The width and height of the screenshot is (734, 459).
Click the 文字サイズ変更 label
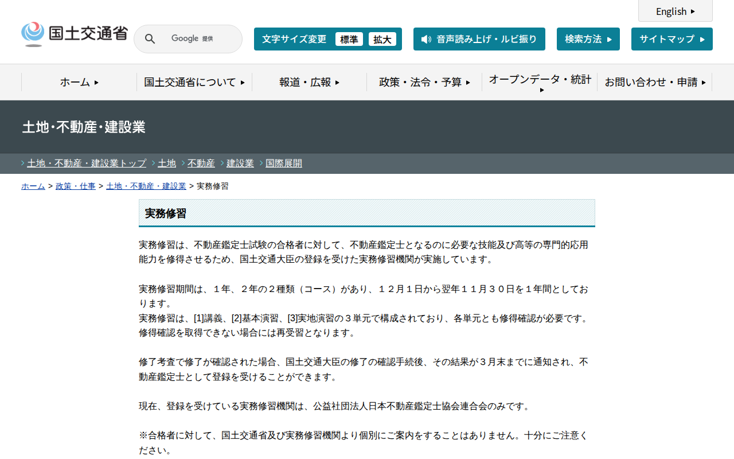click(294, 39)
